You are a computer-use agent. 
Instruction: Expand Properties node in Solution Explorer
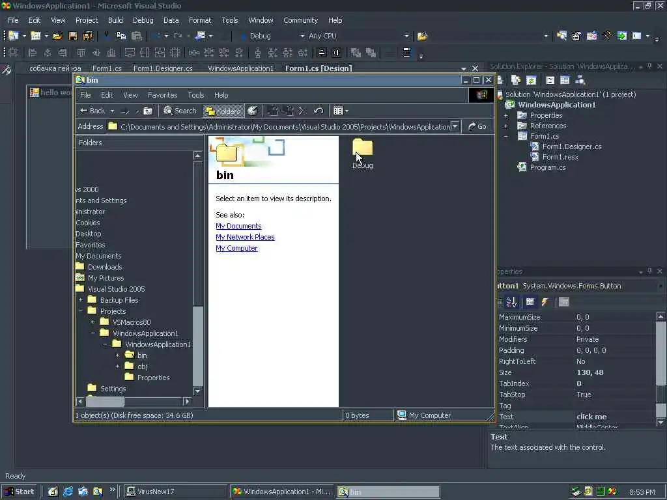click(x=505, y=115)
